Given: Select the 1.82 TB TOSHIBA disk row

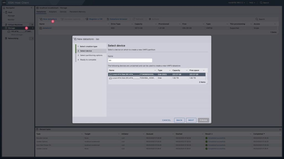Looking at the screenshot, I should coord(157,78).
